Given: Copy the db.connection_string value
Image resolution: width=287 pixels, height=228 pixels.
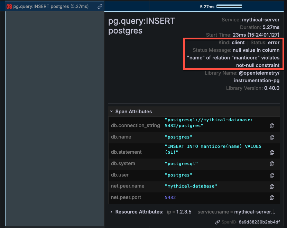Looking at the screenshot, I should coord(272,125).
